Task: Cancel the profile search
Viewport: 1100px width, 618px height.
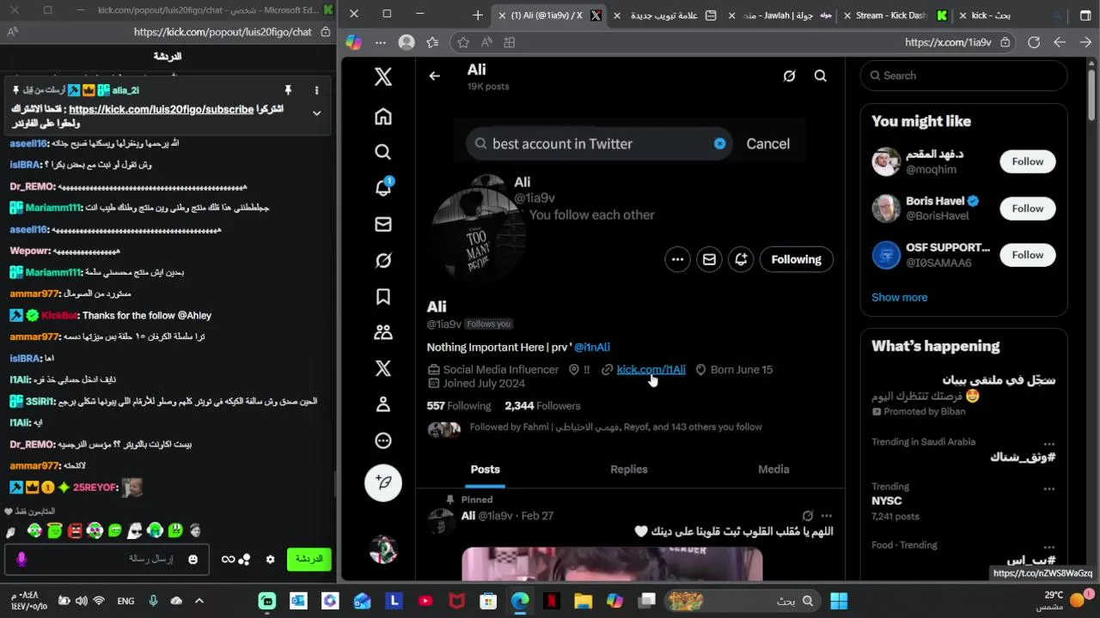Action: click(x=767, y=143)
